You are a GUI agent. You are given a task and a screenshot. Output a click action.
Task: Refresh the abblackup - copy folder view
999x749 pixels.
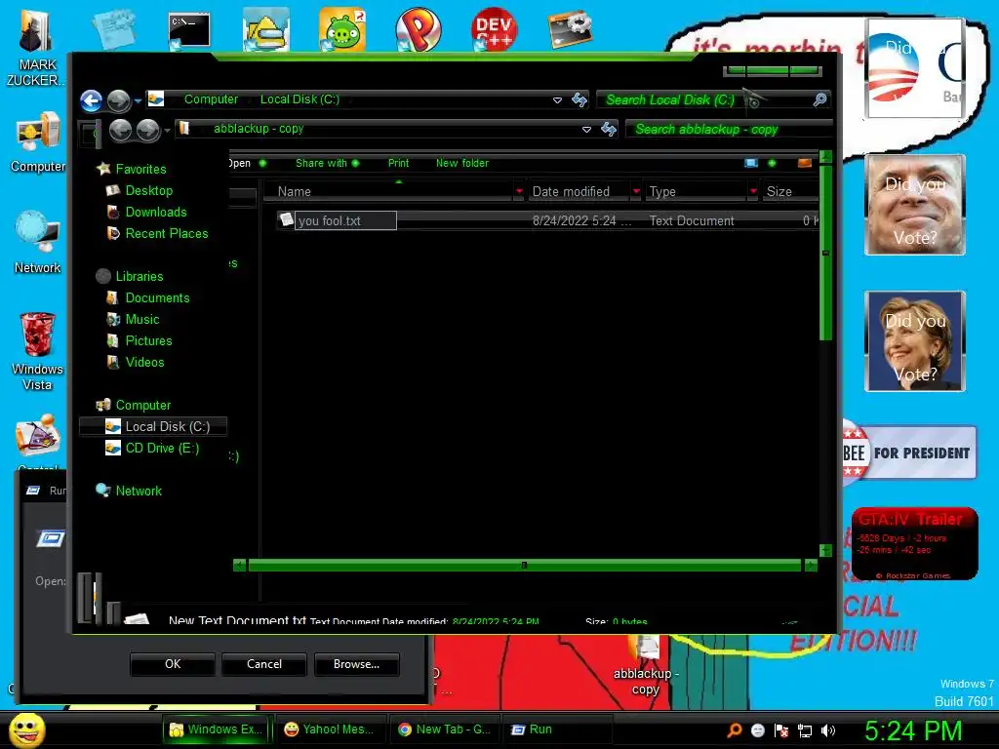tap(609, 130)
